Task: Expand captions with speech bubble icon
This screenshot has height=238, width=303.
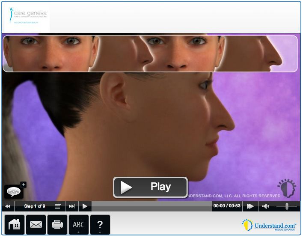Action: point(14,192)
